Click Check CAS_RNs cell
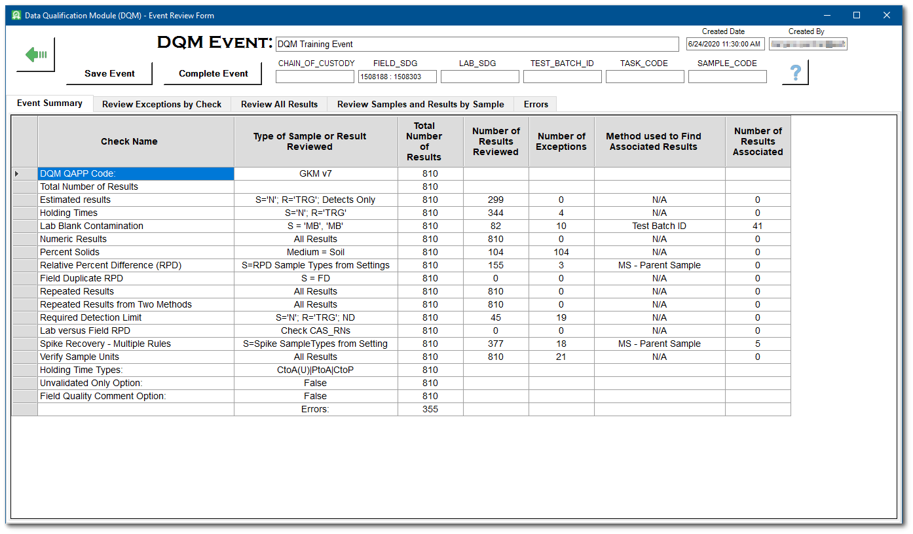 (316, 330)
